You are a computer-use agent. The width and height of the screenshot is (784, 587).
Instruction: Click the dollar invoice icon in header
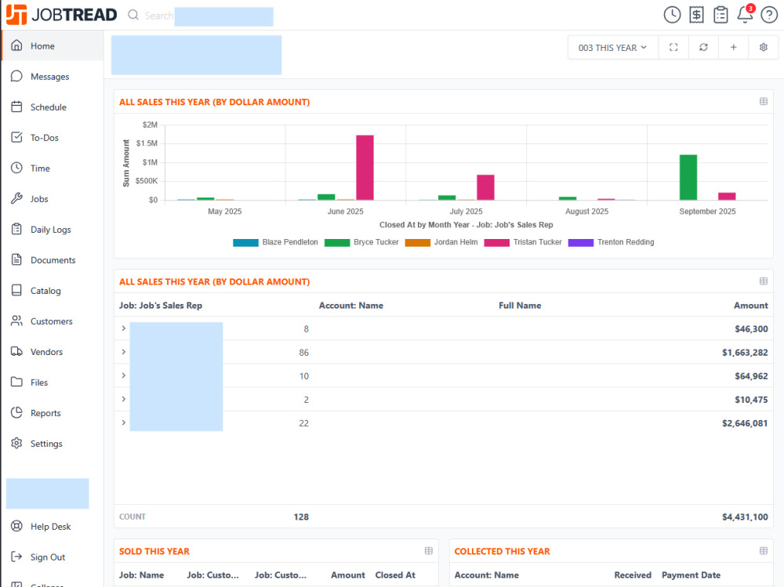696,15
